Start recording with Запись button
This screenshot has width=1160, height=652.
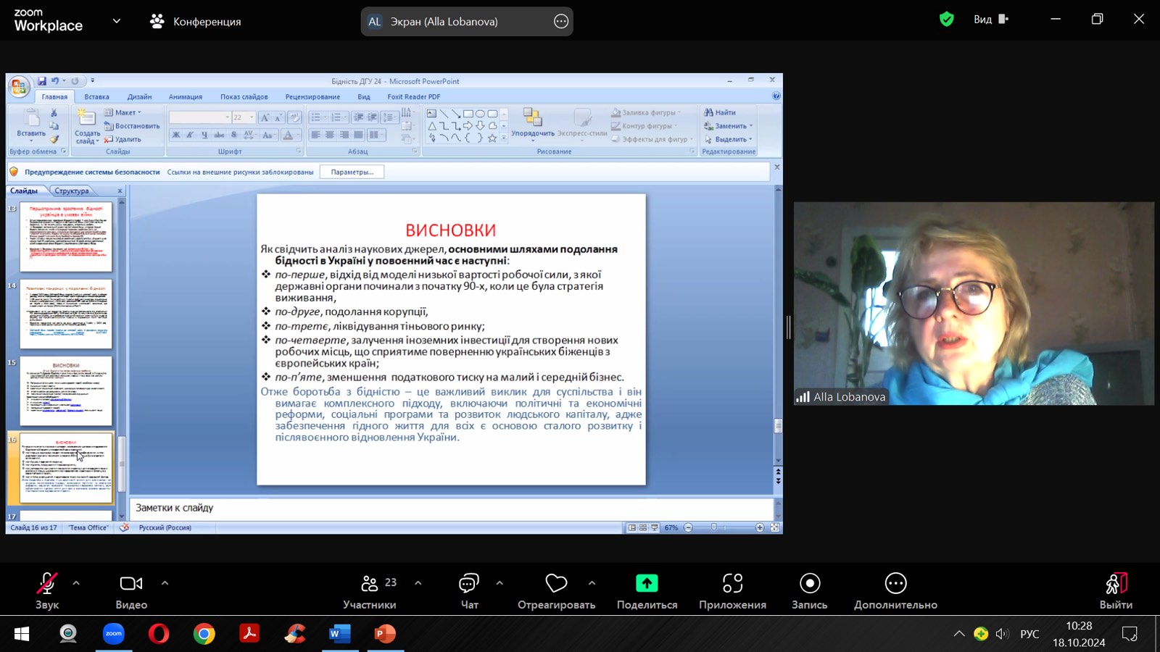pyautogui.click(x=810, y=590)
